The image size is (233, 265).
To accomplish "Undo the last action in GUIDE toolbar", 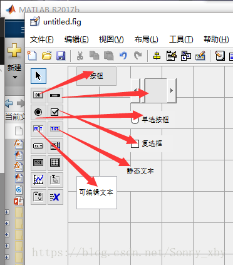I will click(123, 56).
